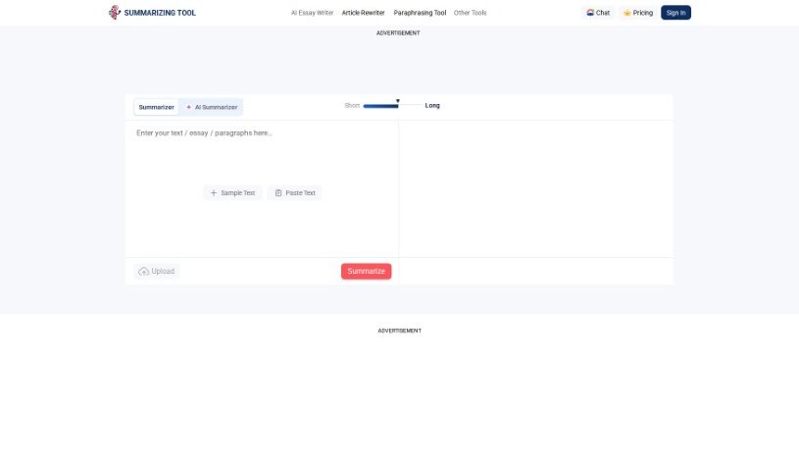Expand the Other Tools menu
Image resolution: width=799 pixels, height=471 pixels.
471,13
